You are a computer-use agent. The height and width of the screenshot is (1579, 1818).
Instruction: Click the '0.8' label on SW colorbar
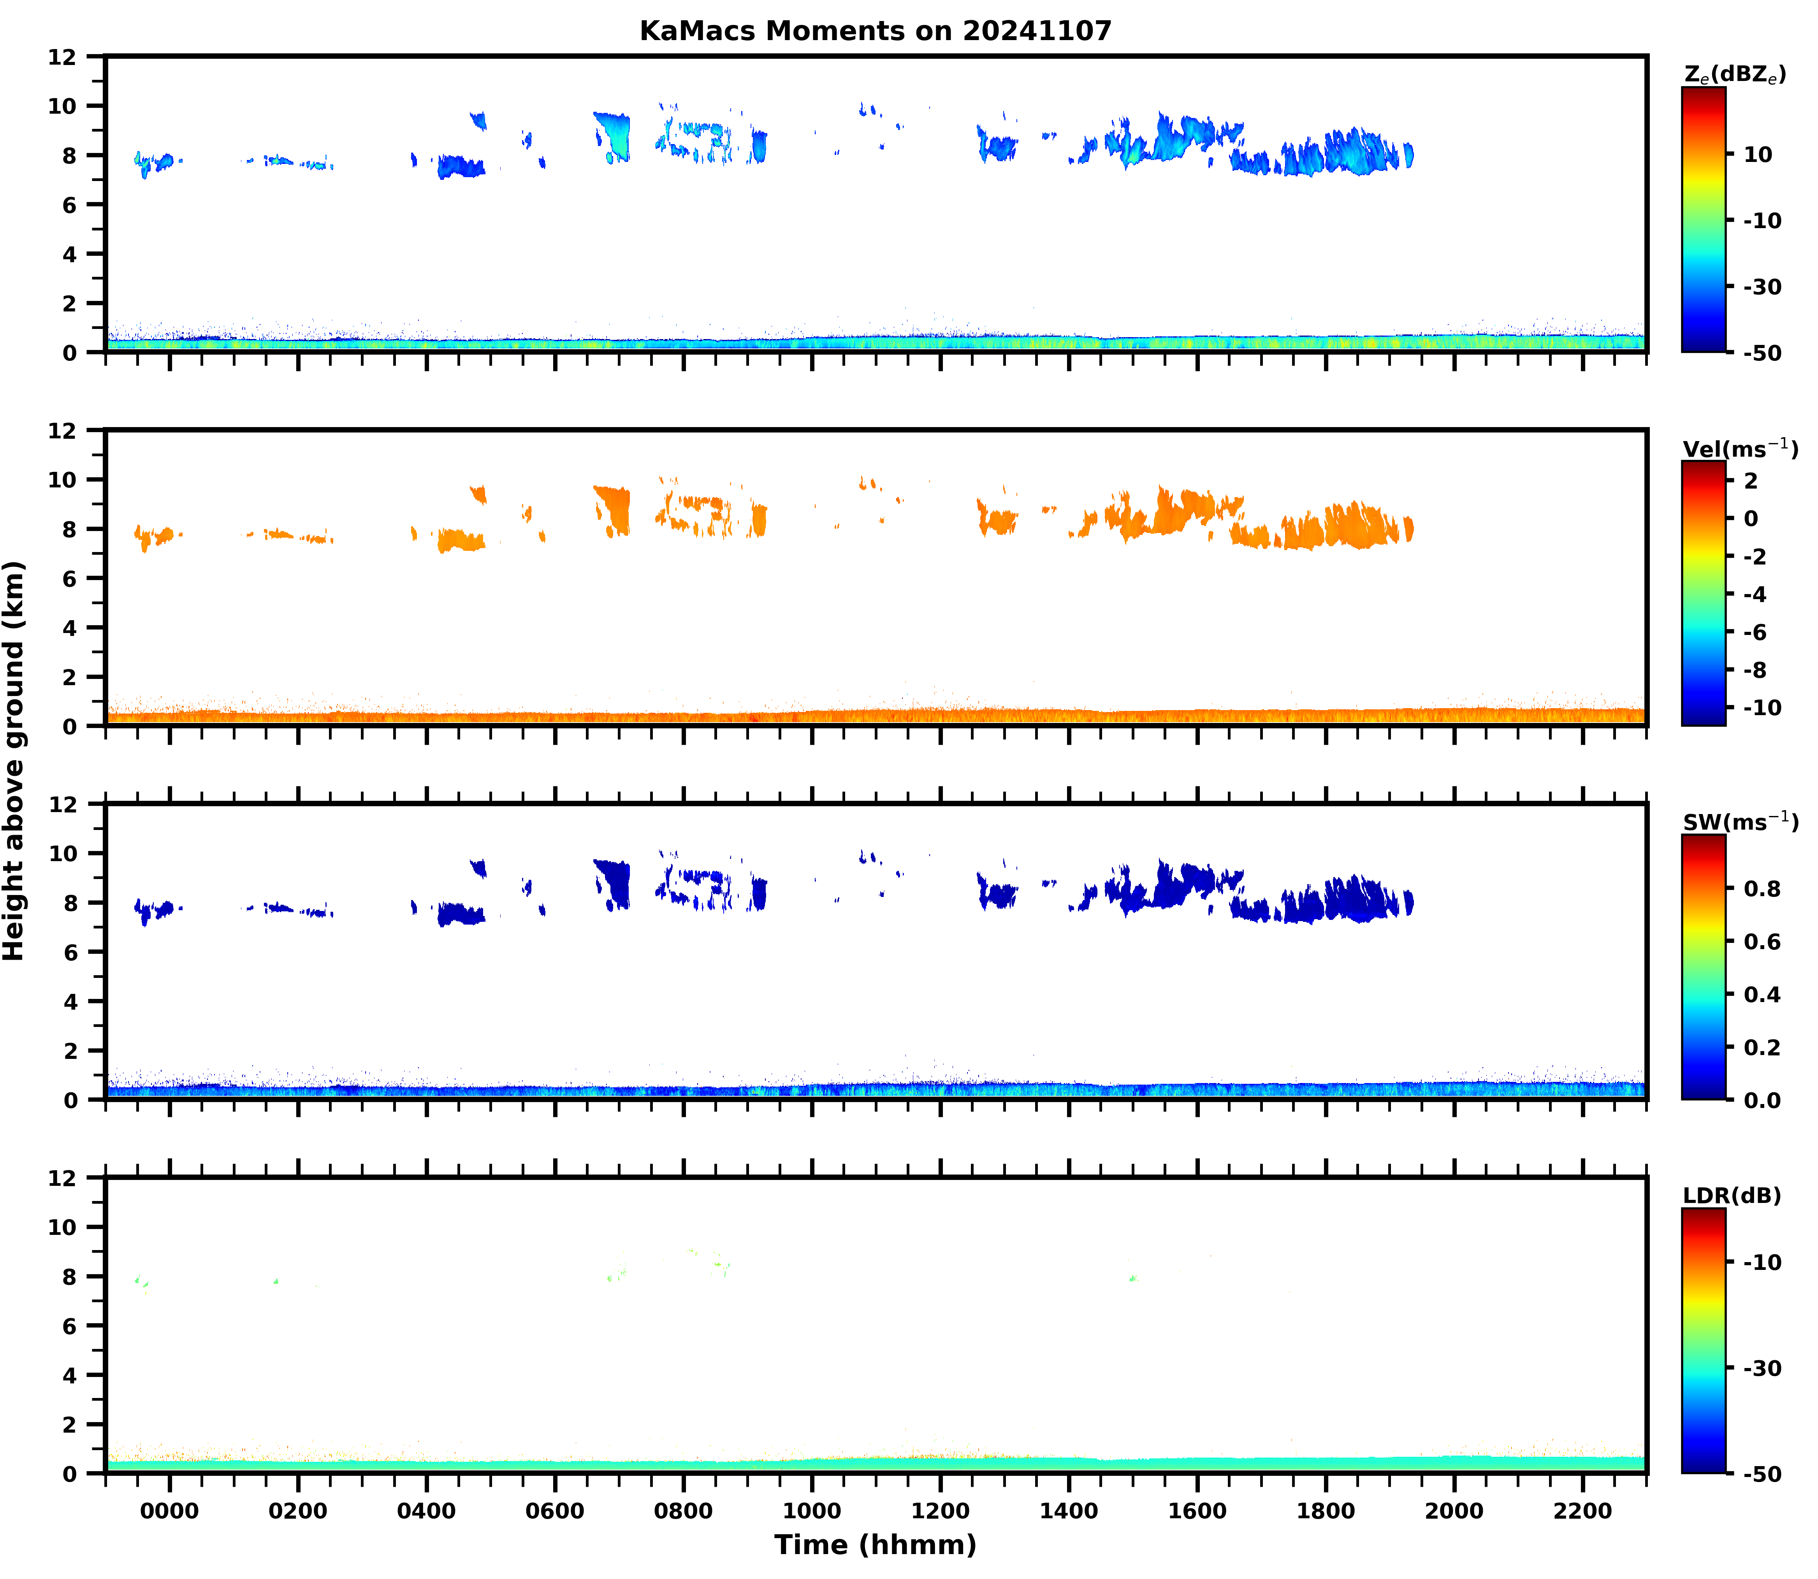click(1762, 888)
